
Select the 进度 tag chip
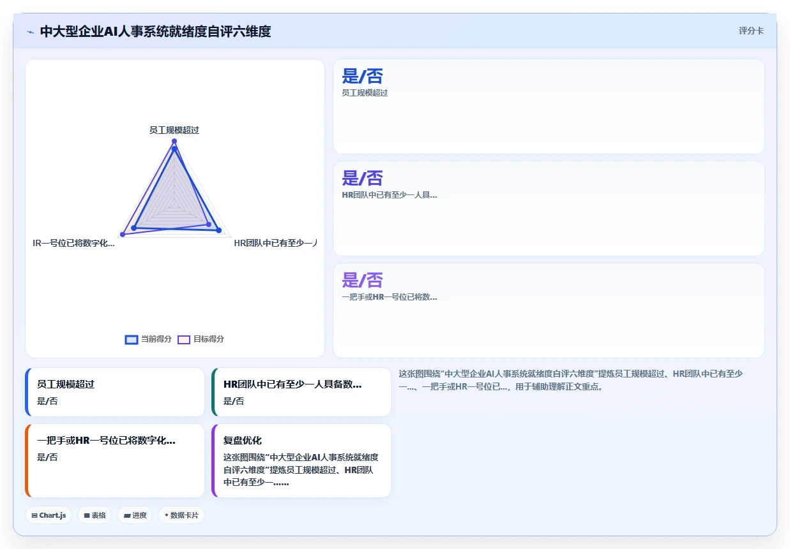pyautogui.click(x=135, y=515)
